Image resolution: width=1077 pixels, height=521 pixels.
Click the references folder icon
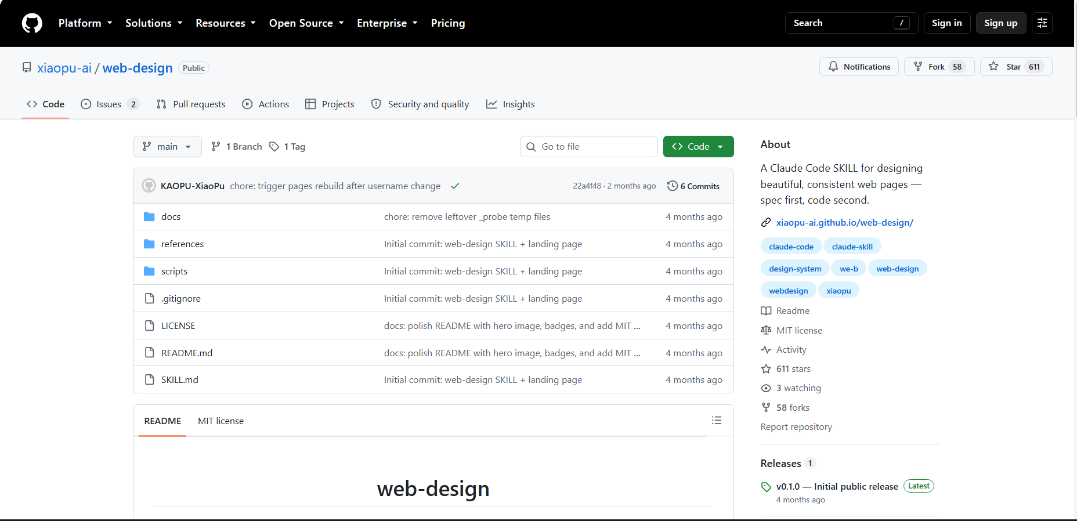coord(149,244)
